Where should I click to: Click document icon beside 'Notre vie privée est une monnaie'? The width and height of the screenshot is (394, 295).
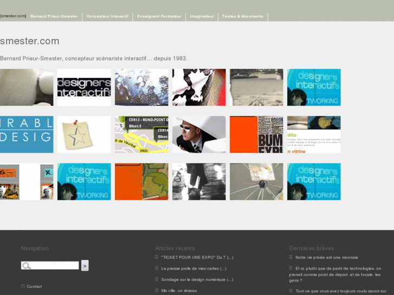[x=290, y=257]
